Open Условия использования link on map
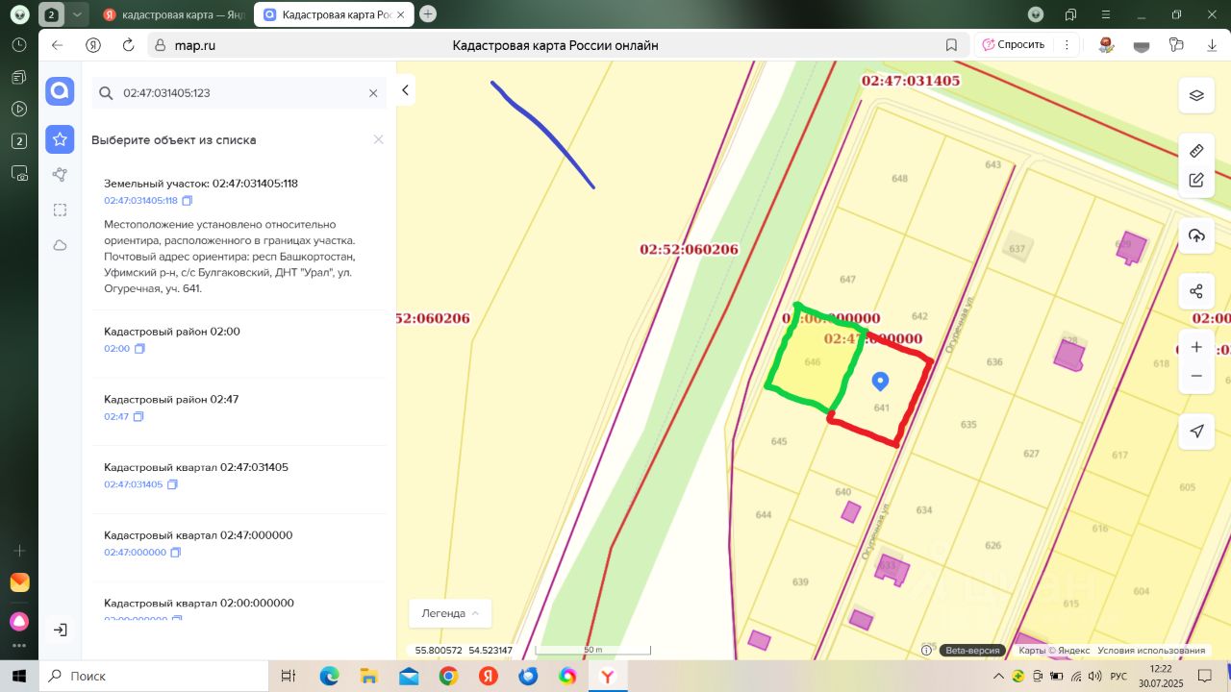This screenshot has height=692, width=1231. pyautogui.click(x=1151, y=651)
